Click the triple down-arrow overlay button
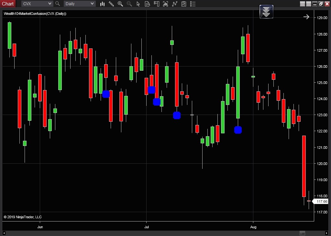This screenshot has height=236, width=331. click(266, 12)
